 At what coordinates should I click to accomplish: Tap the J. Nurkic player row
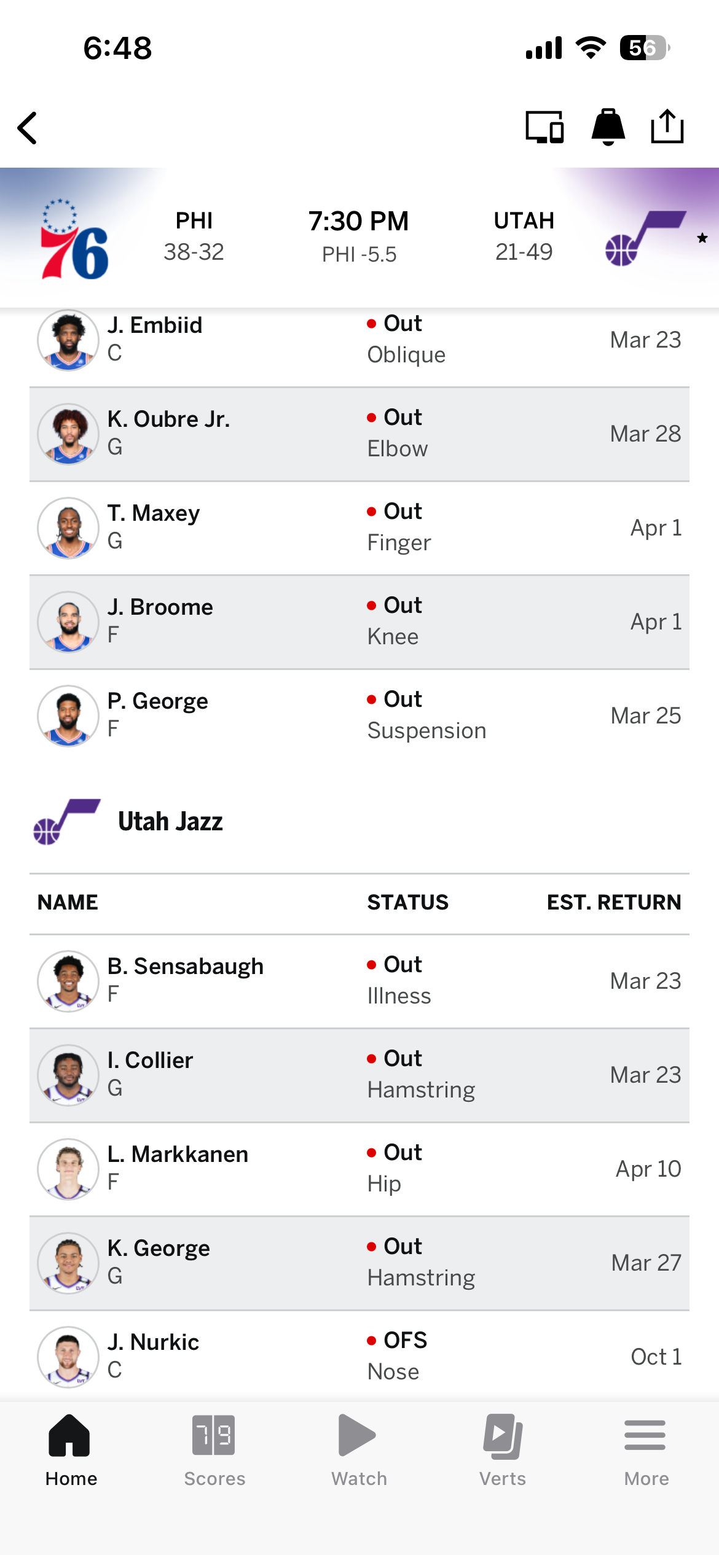(359, 1356)
